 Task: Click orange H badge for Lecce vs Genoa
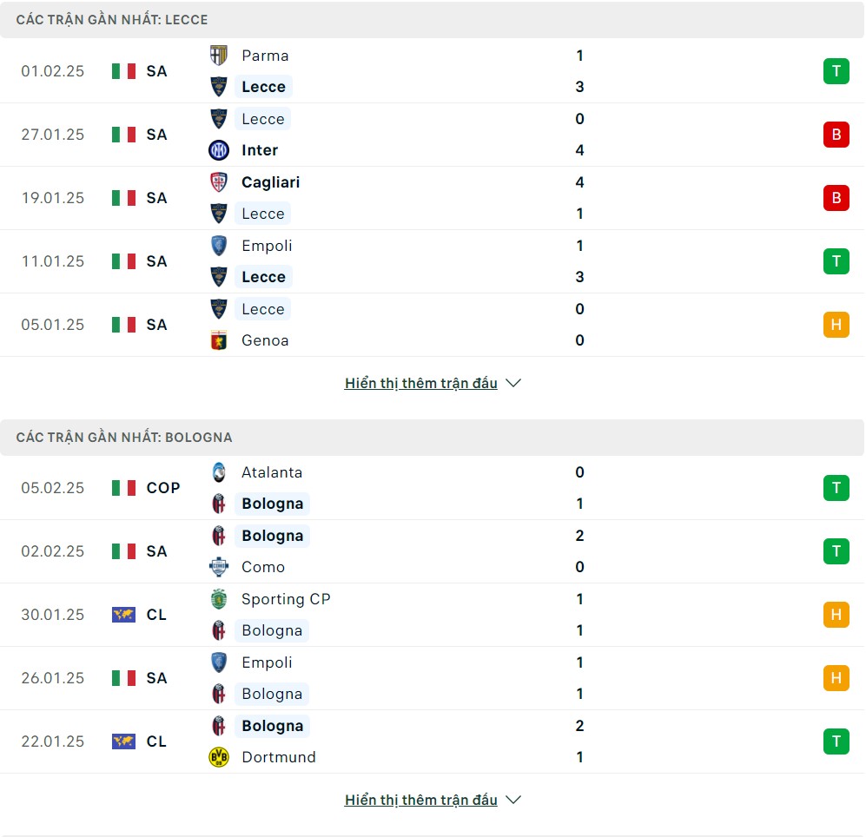[836, 325]
